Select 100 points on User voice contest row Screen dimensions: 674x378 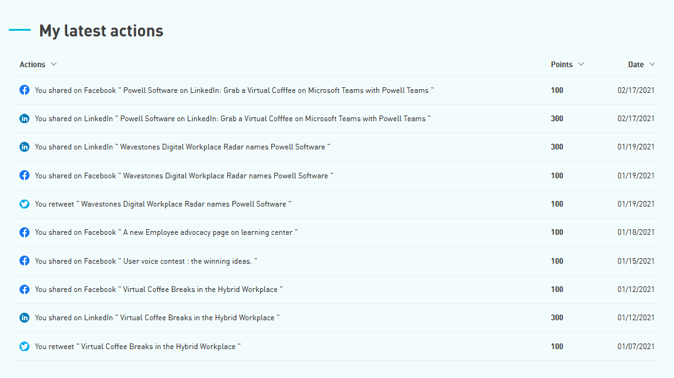pos(557,261)
